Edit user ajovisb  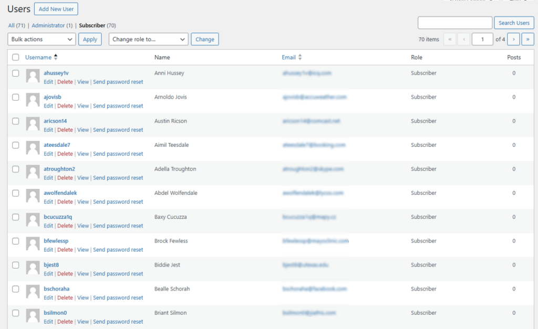click(x=48, y=106)
